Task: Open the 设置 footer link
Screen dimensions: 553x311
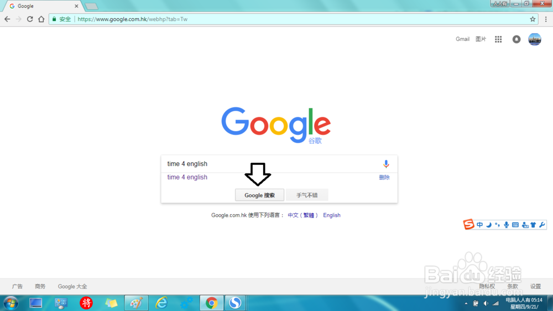Action: tap(535, 286)
